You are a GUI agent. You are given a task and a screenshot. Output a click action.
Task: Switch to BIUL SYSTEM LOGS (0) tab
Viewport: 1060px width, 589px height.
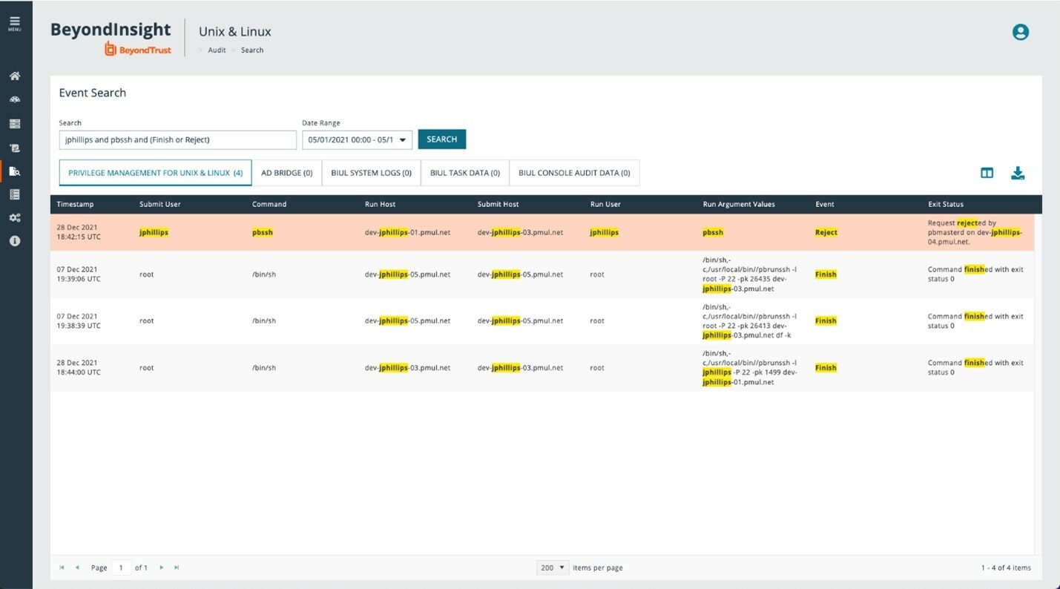click(x=372, y=173)
